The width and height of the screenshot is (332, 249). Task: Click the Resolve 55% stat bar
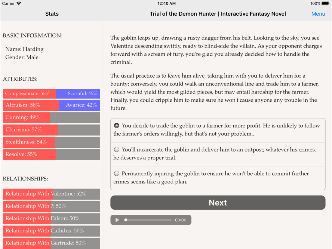[x=51, y=154]
